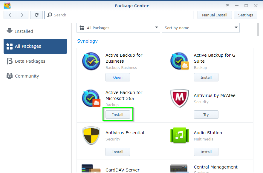263x173 pixels.
Task: Go back with the left arrow button
Action: click(10, 15)
